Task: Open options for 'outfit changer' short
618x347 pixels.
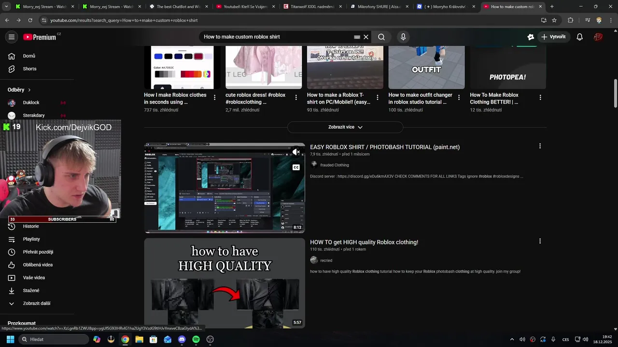Action: [x=459, y=97]
